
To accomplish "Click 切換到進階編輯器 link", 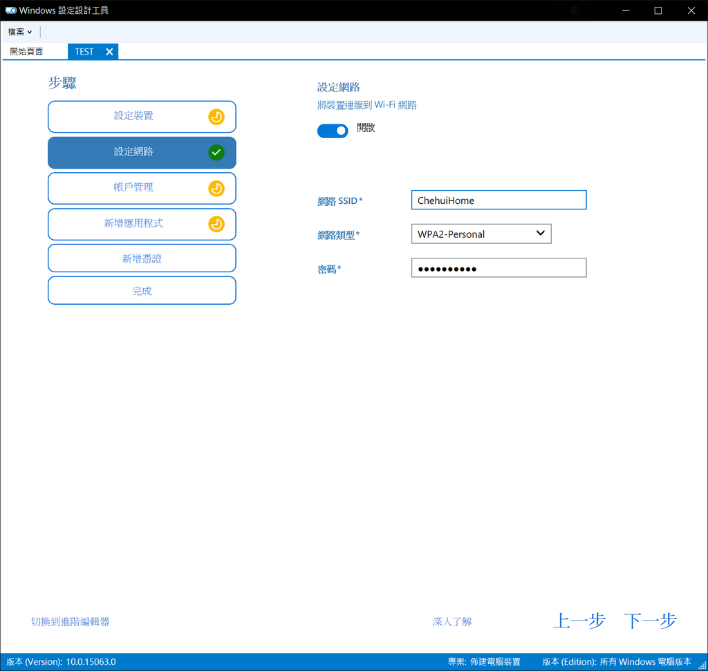I will (x=71, y=621).
